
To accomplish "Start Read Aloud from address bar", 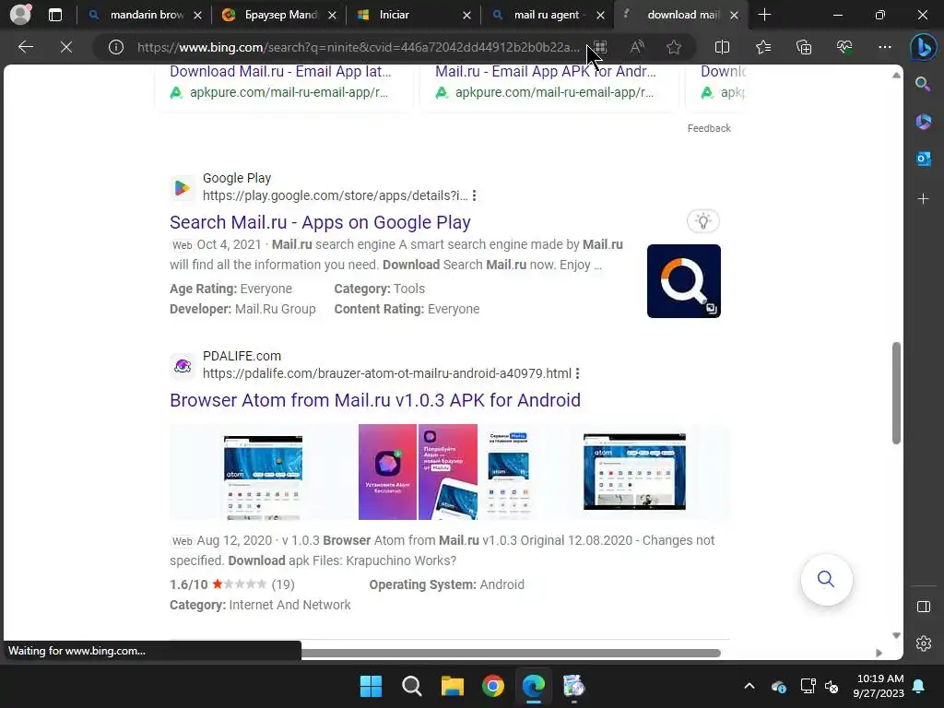I will click(637, 47).
